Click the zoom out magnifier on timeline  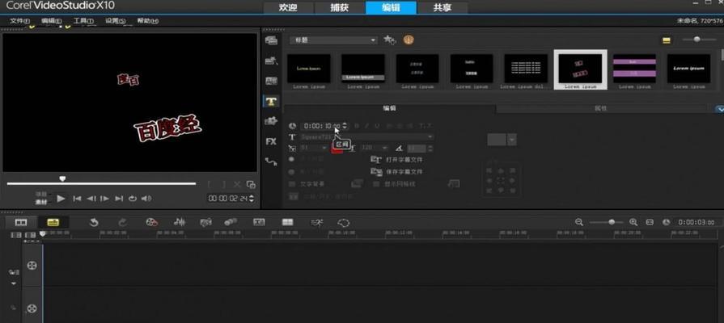[x=579, y=222]
